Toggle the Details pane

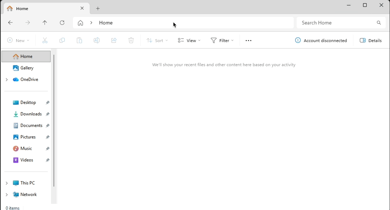point(371,40)
